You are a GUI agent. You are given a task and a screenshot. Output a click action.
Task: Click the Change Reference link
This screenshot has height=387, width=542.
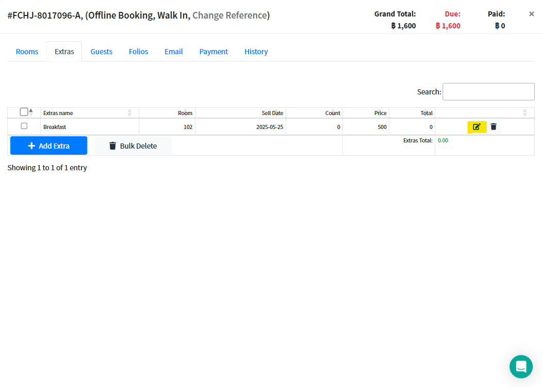pos(229,15)
